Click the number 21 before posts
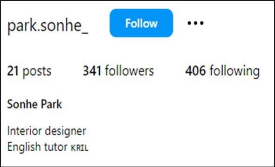275x167 pixels. tap(13, 71)
